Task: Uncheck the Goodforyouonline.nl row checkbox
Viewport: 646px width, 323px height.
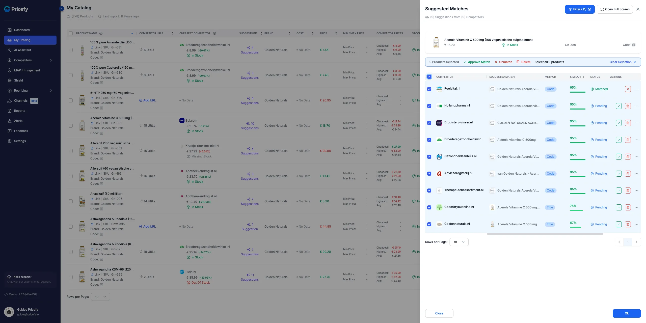Action: [429, 207]
